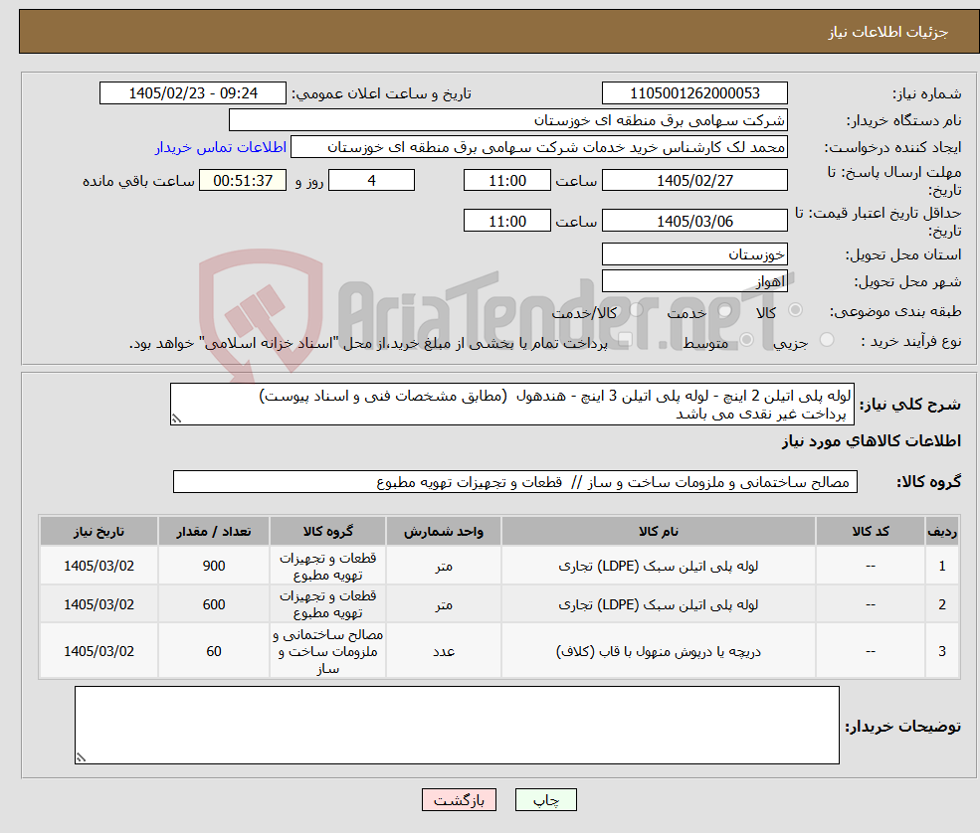This screenshot has width=980, height=833.
Task: Click the countdown timer field 00:51:37
Action: click(x=243, y=181)
